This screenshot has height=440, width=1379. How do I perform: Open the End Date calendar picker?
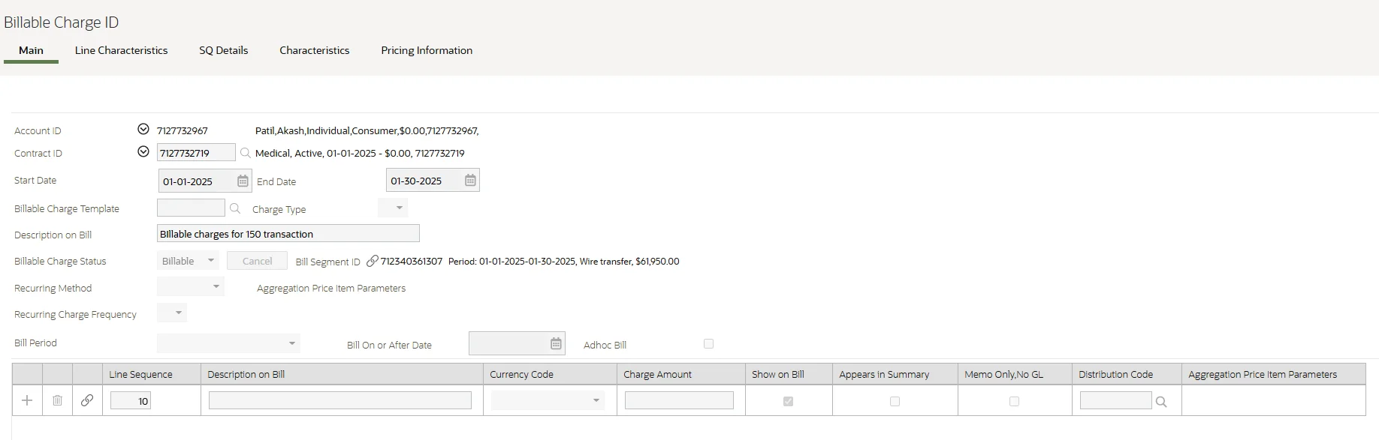(470, 181)
